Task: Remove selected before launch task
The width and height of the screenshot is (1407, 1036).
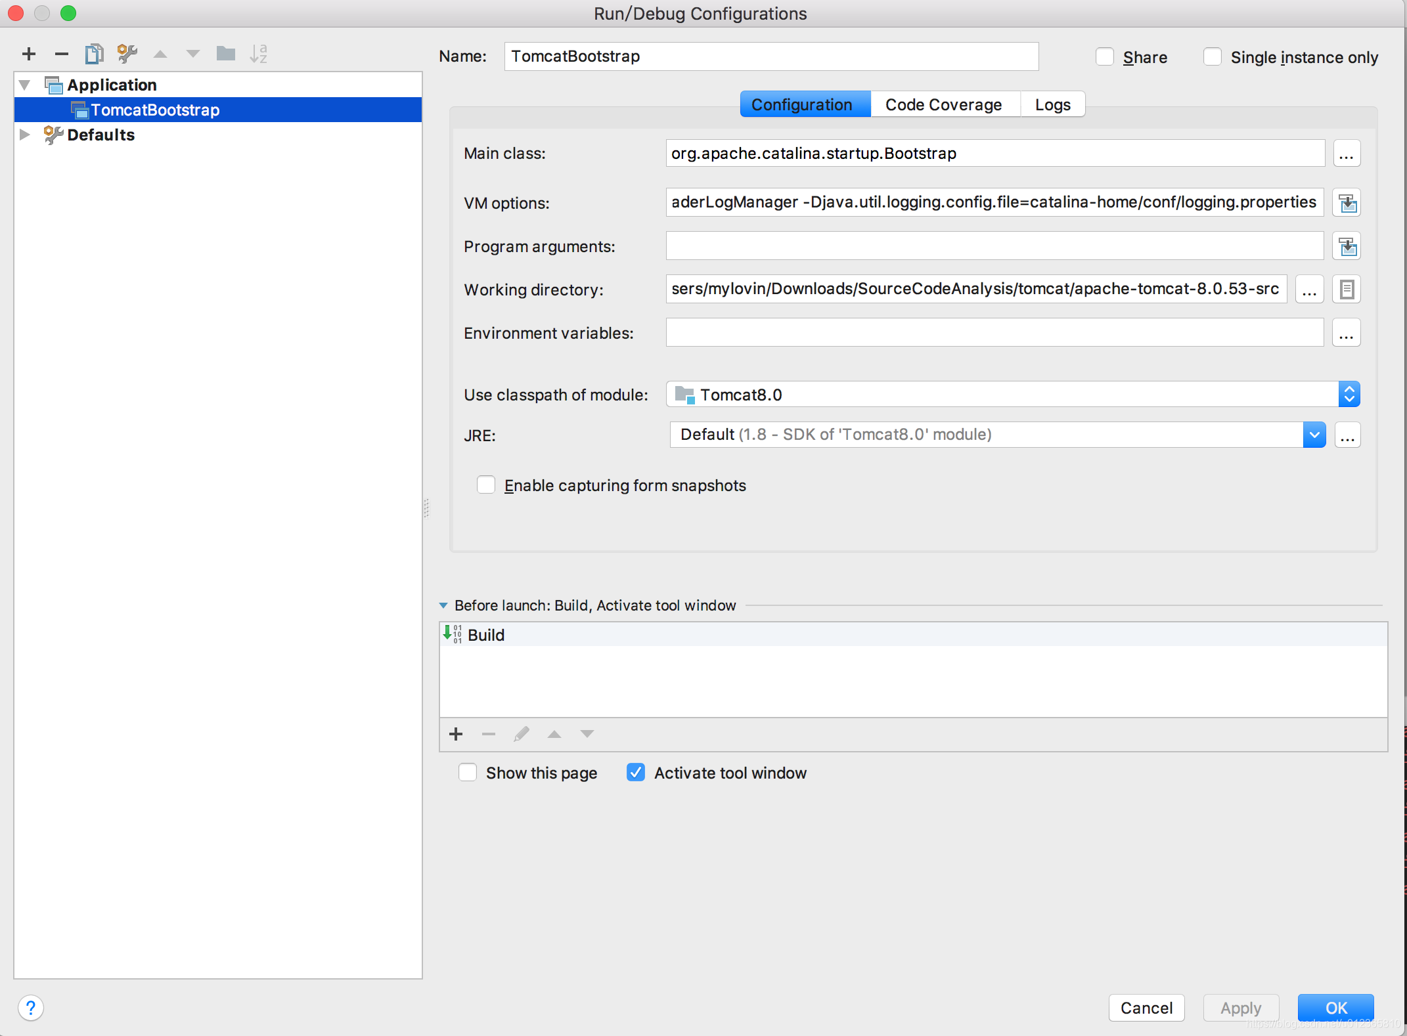Action: pyautogui.click(x=488, y=734)
